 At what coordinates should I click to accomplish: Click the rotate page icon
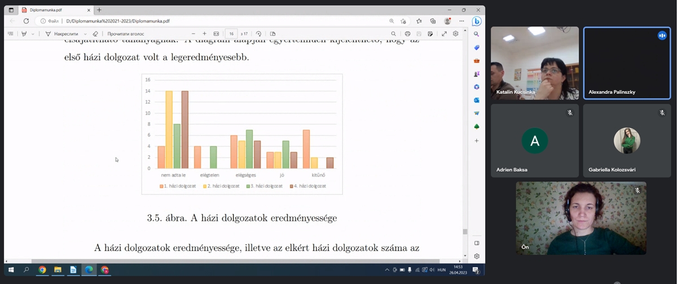[258, 34]
